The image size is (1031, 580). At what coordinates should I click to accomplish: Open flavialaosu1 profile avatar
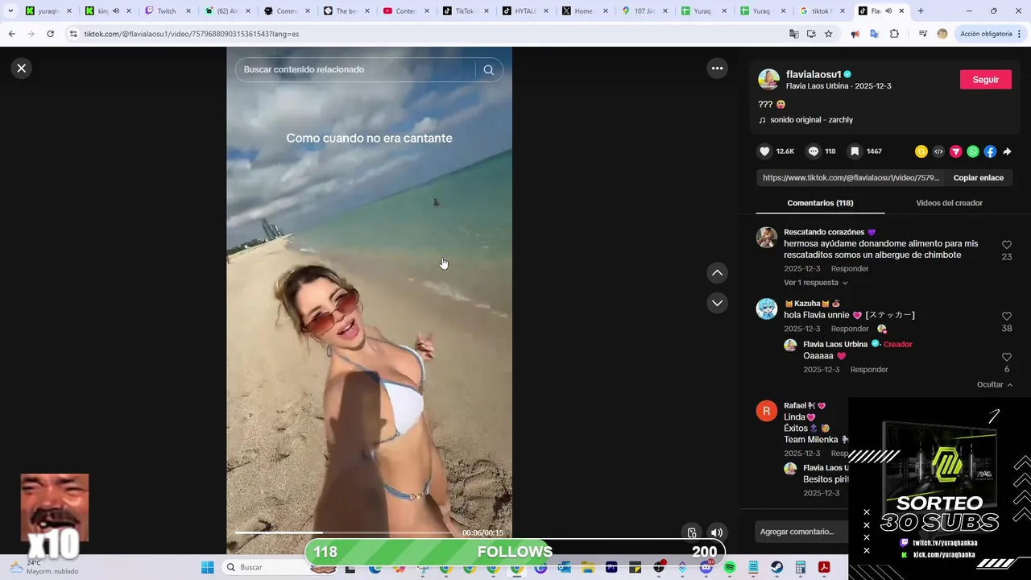(768, 79)
